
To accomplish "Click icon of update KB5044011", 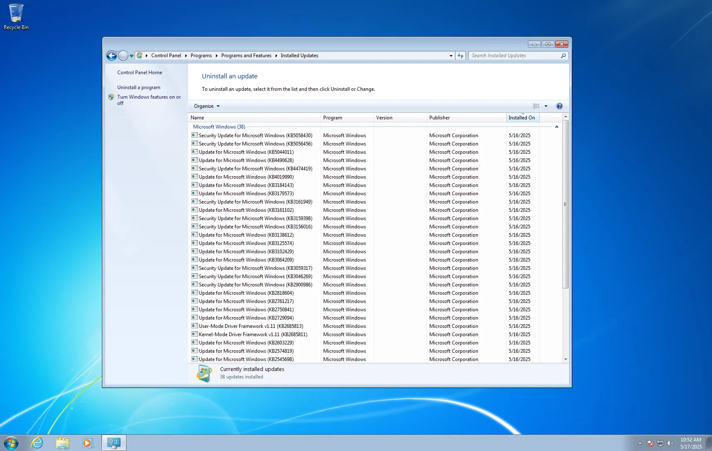I will 194,152.
